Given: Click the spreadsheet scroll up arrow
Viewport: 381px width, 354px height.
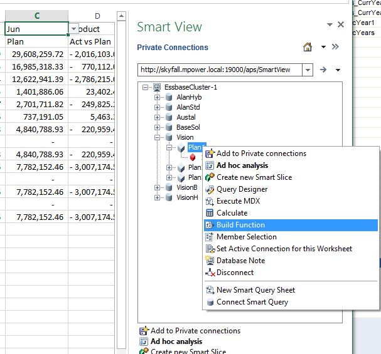Looking at the screenshot, I should (121, 16).
